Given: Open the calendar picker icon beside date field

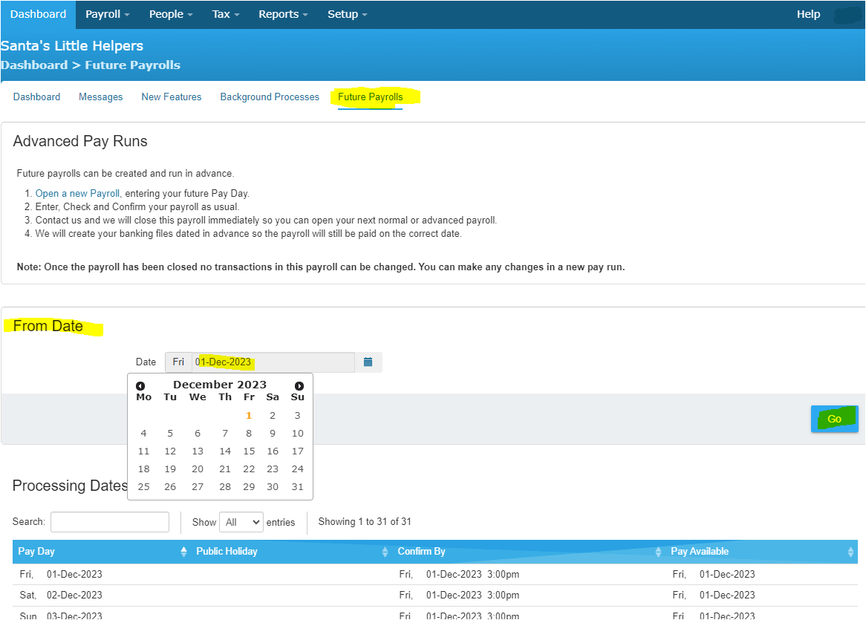Looking at the screenshot, I should [x=368, y=362].
